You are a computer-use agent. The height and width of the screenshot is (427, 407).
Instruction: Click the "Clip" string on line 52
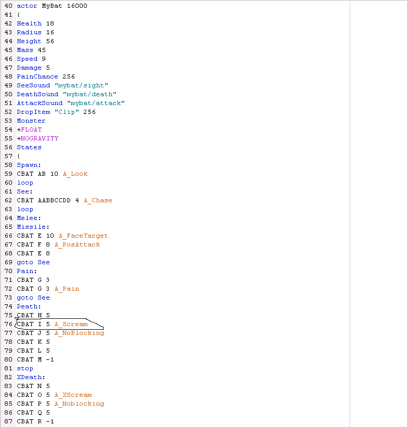coord(67,112)
